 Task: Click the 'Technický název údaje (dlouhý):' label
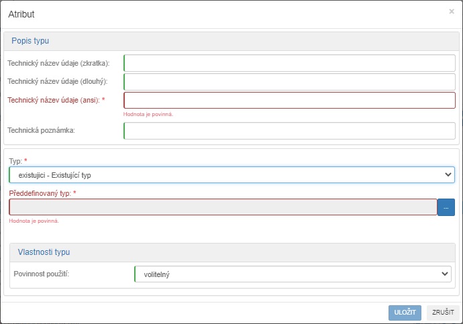coord(57,82)
